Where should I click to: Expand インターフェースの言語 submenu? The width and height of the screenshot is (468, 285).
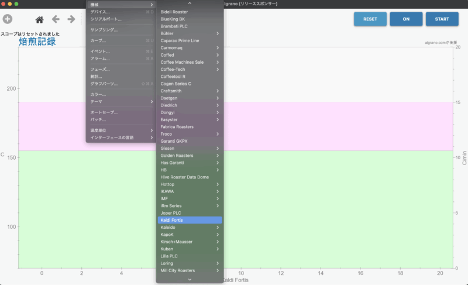[121, 138]
